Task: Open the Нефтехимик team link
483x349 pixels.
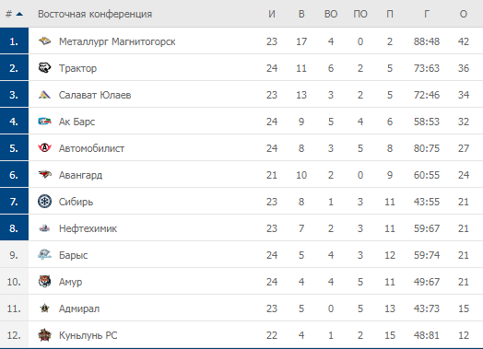Action: [88, 228]
